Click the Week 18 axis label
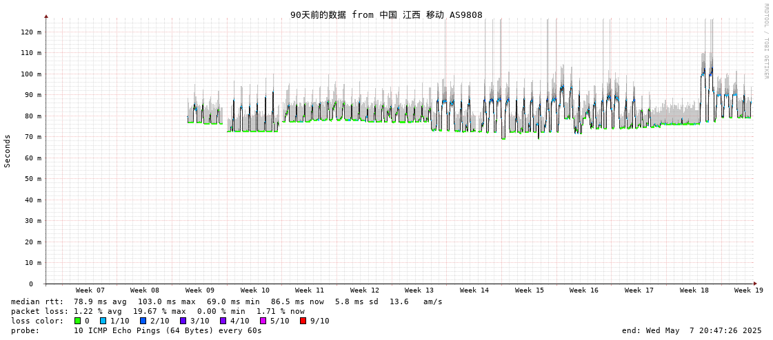The image size is (773, 340). (694, 290)
